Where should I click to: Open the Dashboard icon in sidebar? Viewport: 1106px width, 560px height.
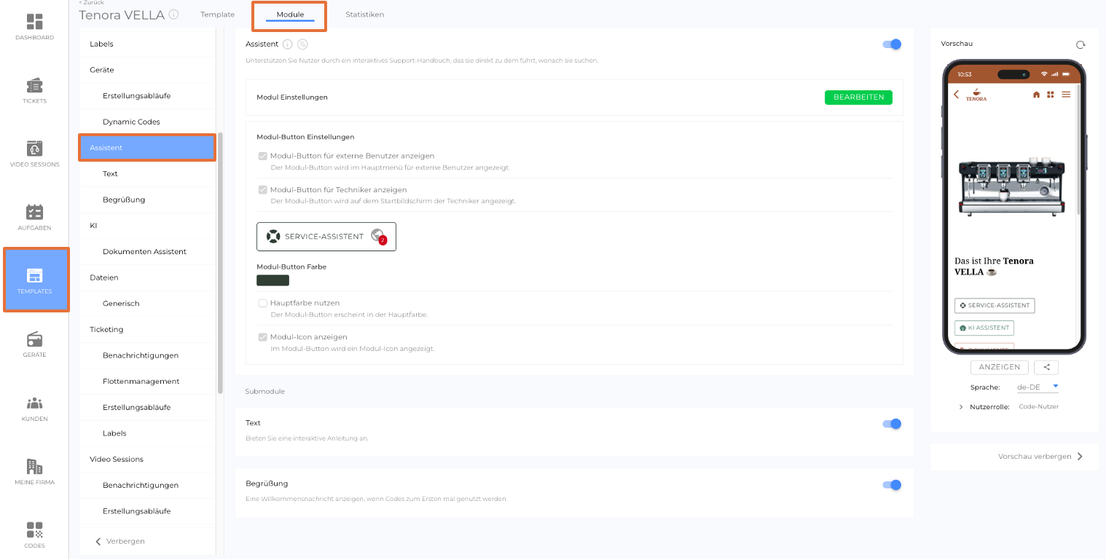(34, 22)
